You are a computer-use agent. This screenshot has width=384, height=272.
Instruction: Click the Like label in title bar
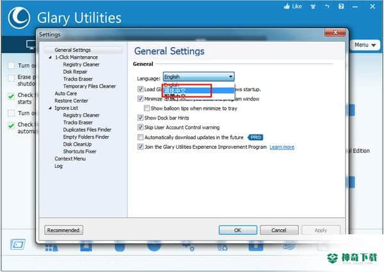297,6
